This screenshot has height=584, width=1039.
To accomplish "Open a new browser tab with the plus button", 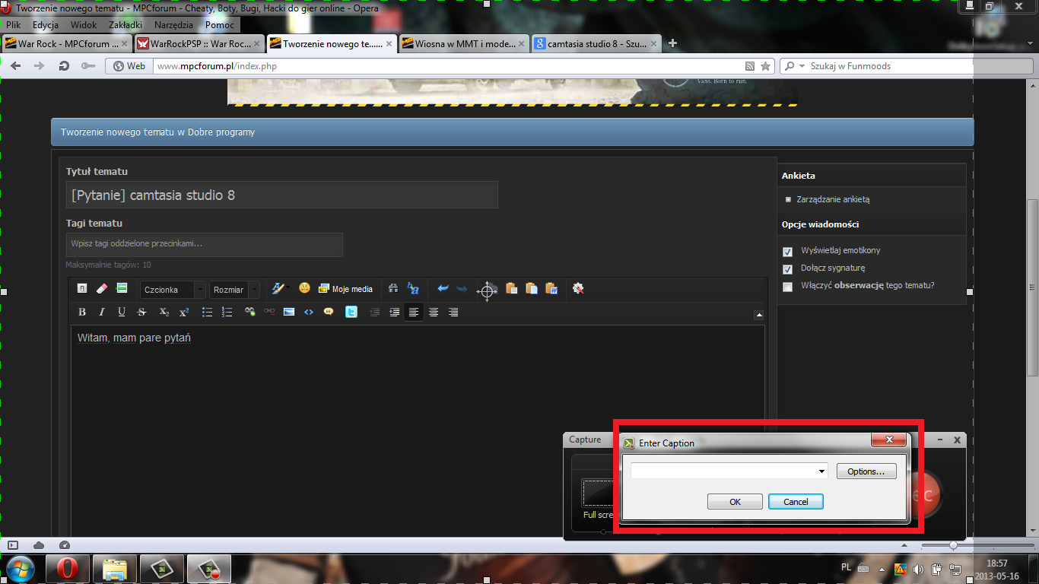I will click(672, 43).
